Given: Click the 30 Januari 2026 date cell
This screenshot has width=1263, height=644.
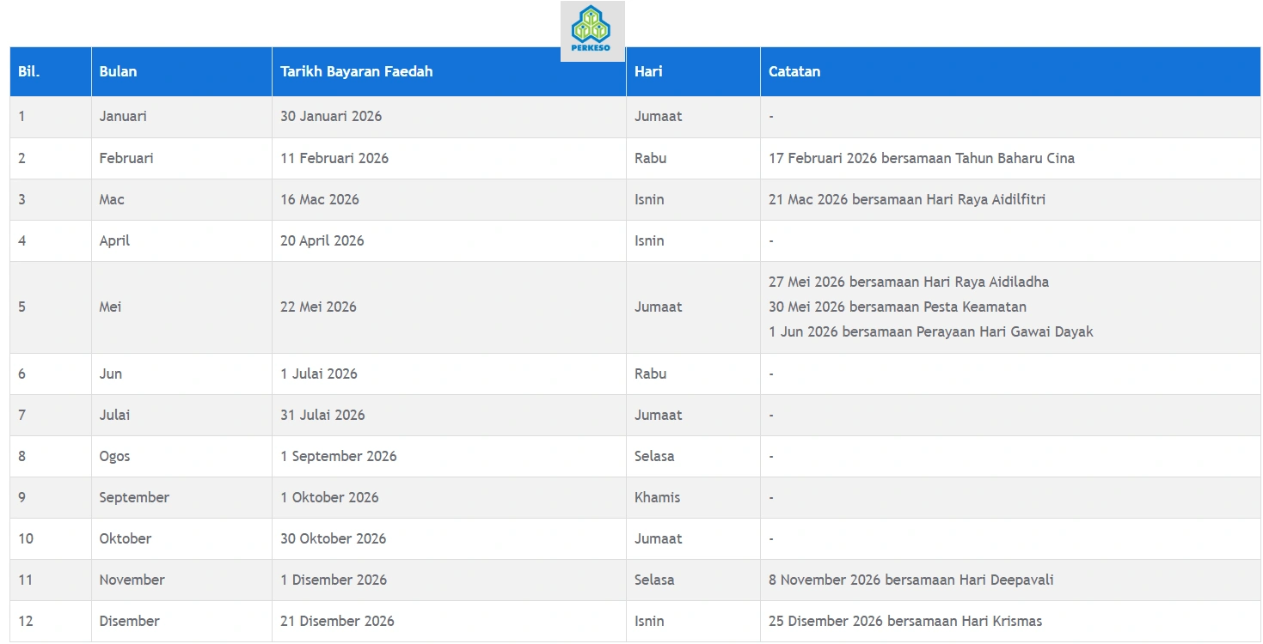Looking at the screenshot, I should tap(331, 117).
